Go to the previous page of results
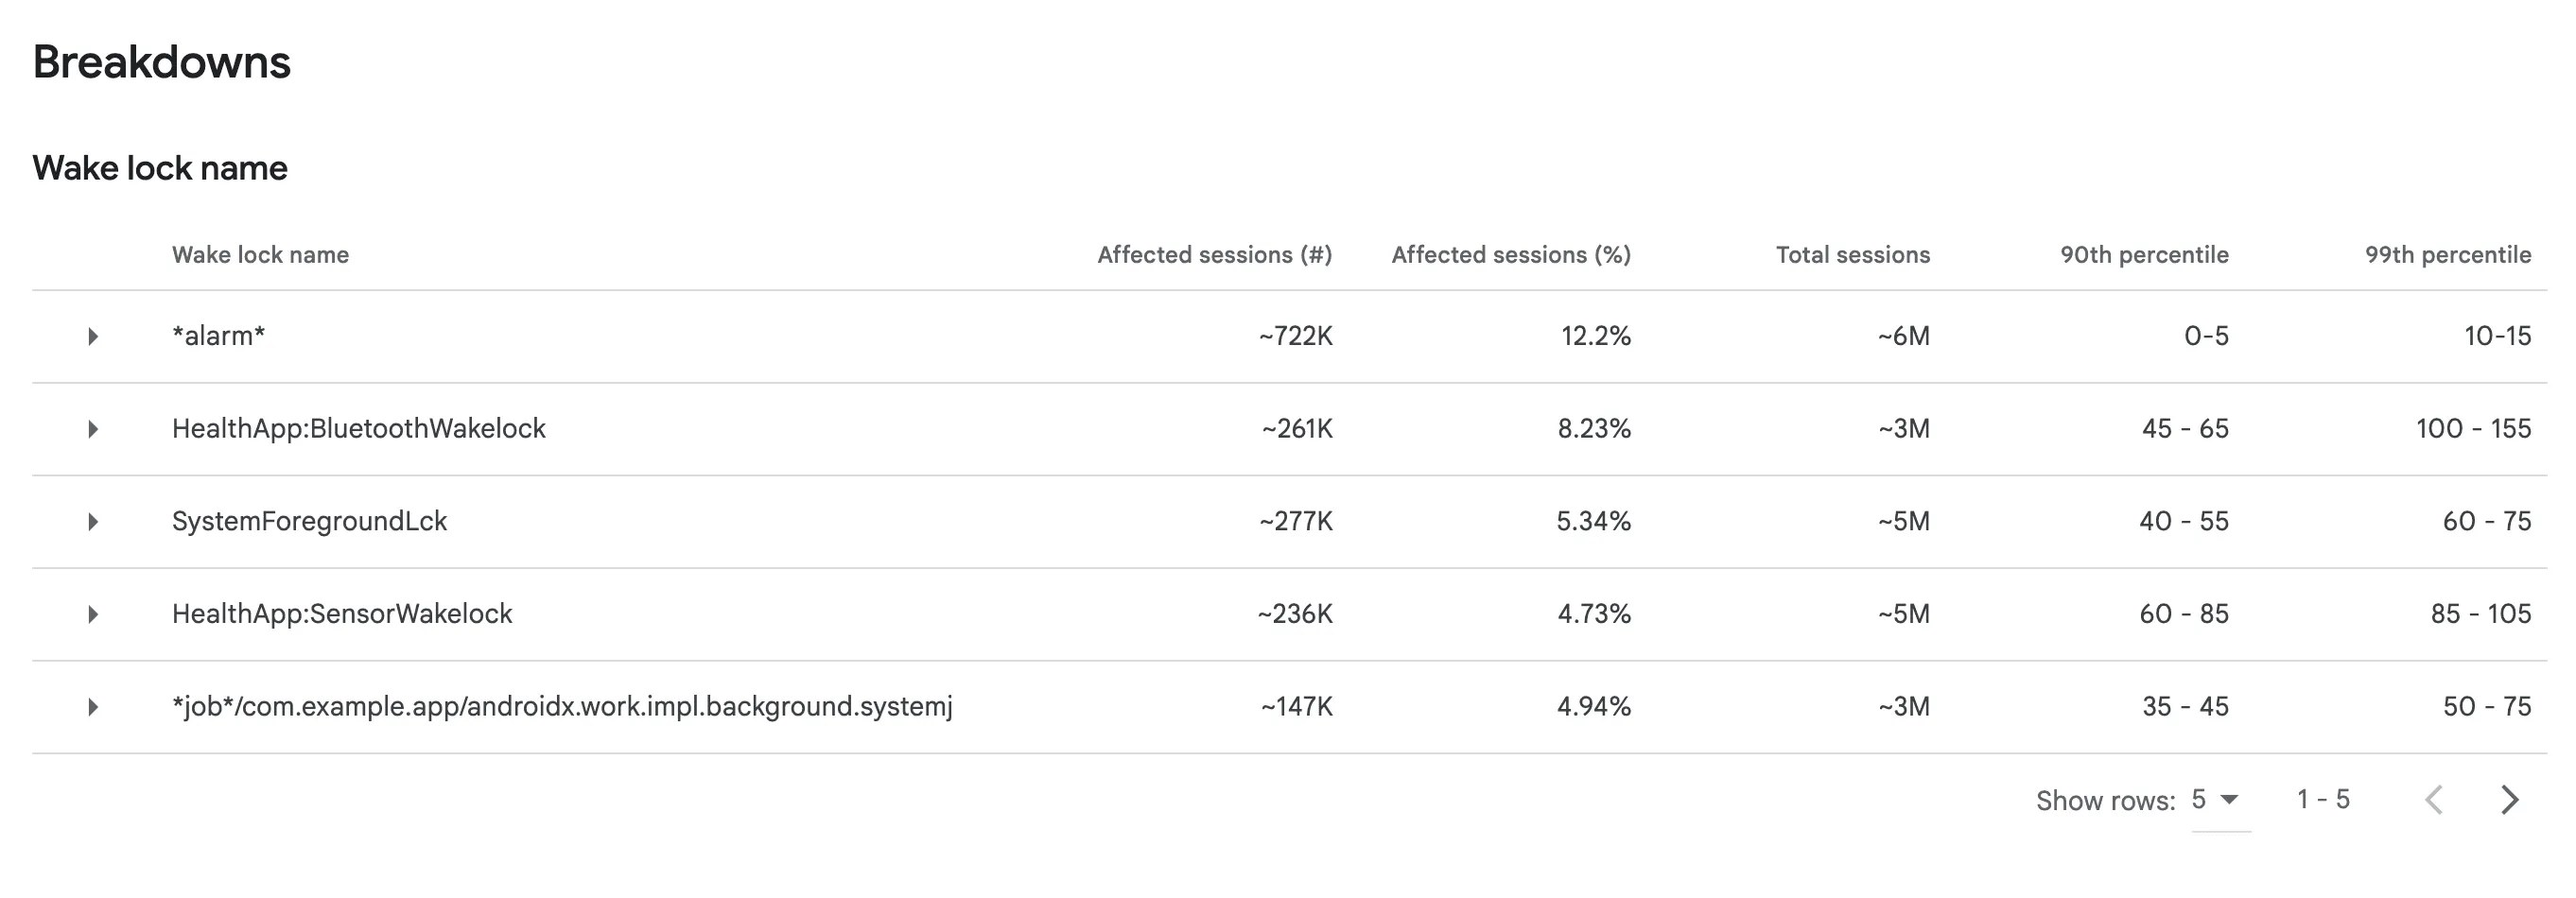This screenshot has height=898, width=2576. pos(2435,800)
